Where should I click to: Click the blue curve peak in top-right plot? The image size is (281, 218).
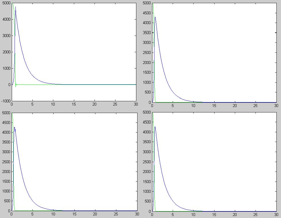click(x=155, y=17)
